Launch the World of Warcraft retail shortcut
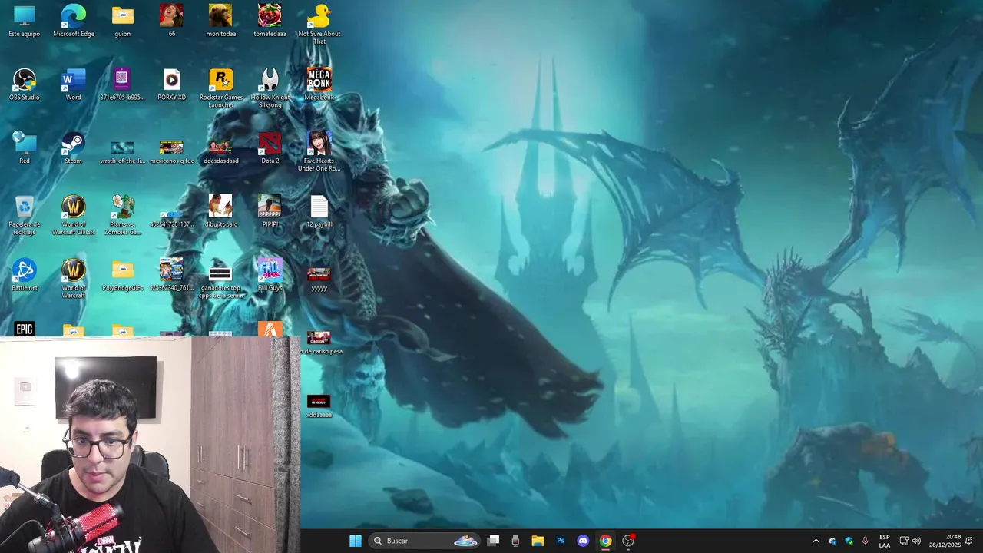The height and width of the screenshot is (553, 983). pyautogui.click(x=74, y=279)
